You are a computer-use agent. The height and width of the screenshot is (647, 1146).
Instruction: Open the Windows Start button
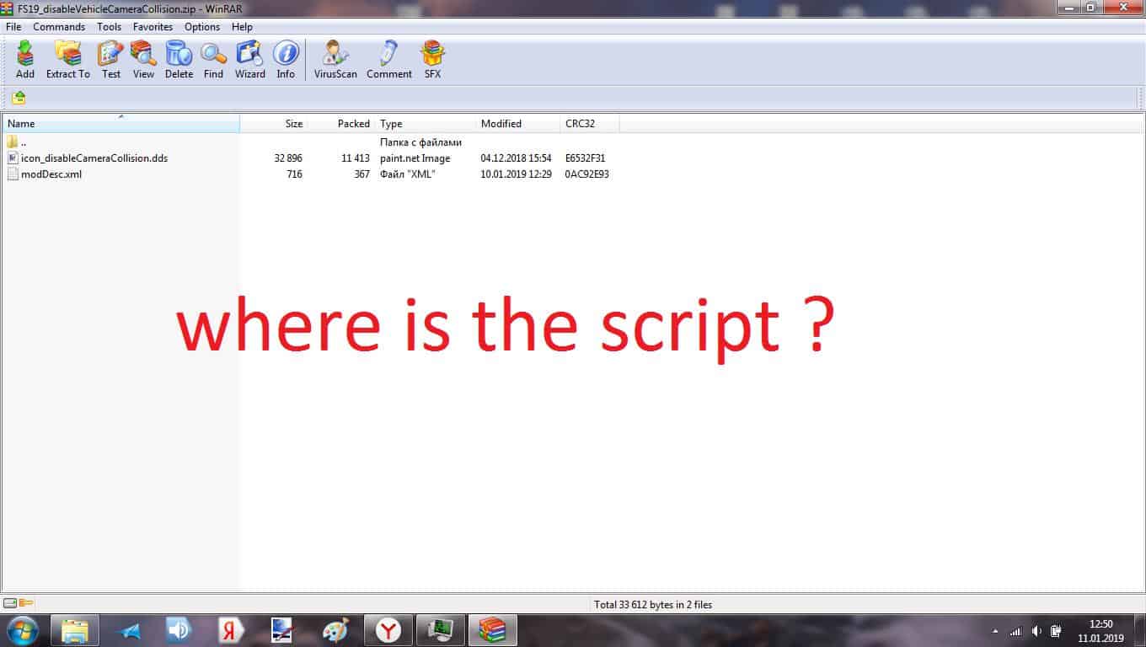click(x=22, y=630)
